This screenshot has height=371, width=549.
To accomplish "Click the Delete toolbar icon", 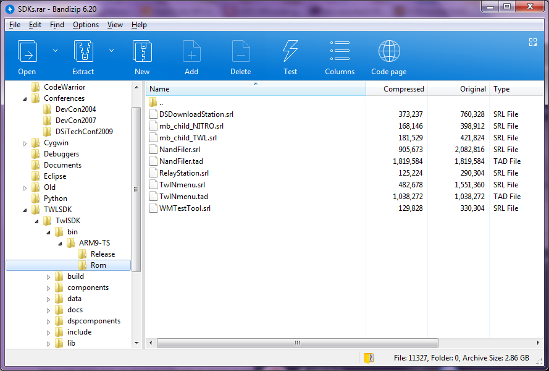I will coord(241,51).
